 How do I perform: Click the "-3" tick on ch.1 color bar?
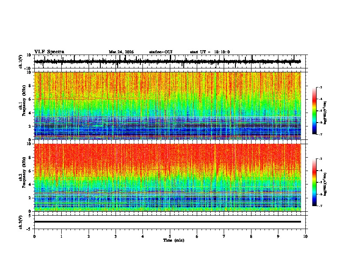[320, 87]
